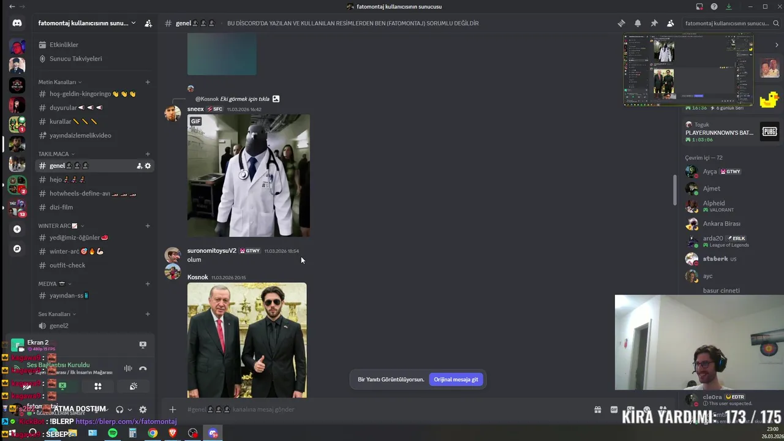Toggle noise suppression waveform icon
The height and width of the screenshot is (441, 784).
(128, 368)
